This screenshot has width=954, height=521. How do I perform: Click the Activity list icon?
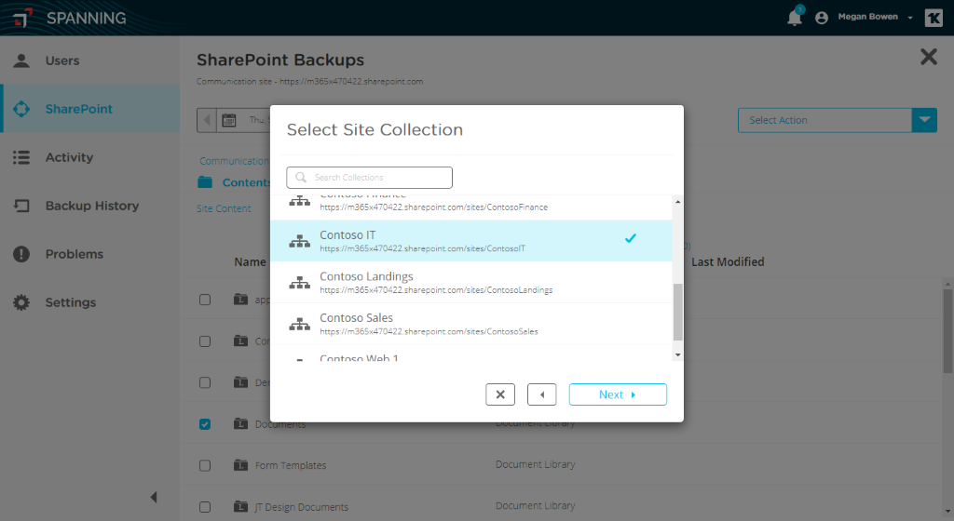(x=21, y=157)
